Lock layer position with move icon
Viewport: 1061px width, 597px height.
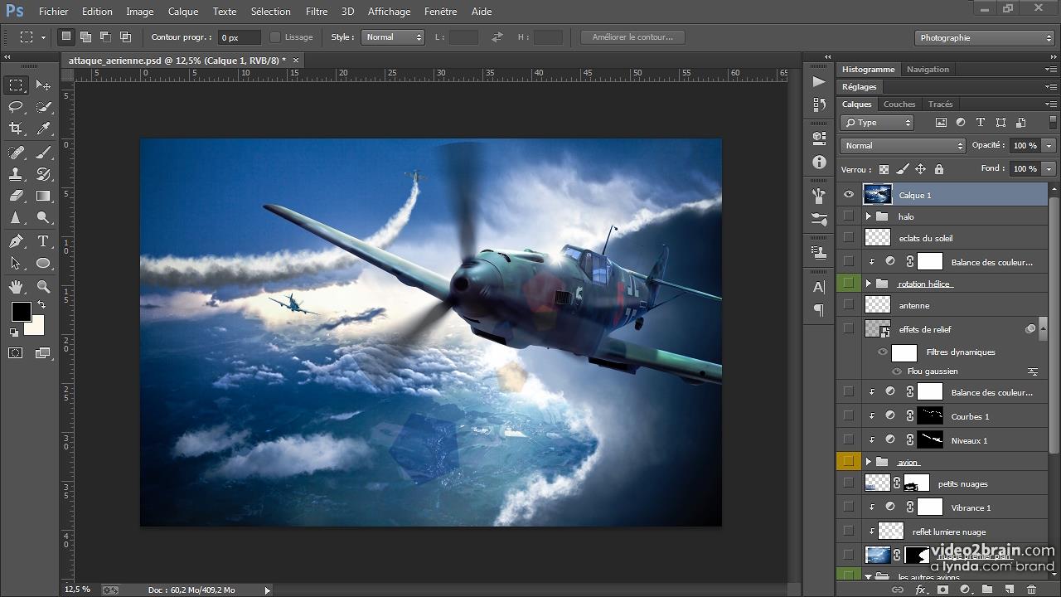(920, 169)
